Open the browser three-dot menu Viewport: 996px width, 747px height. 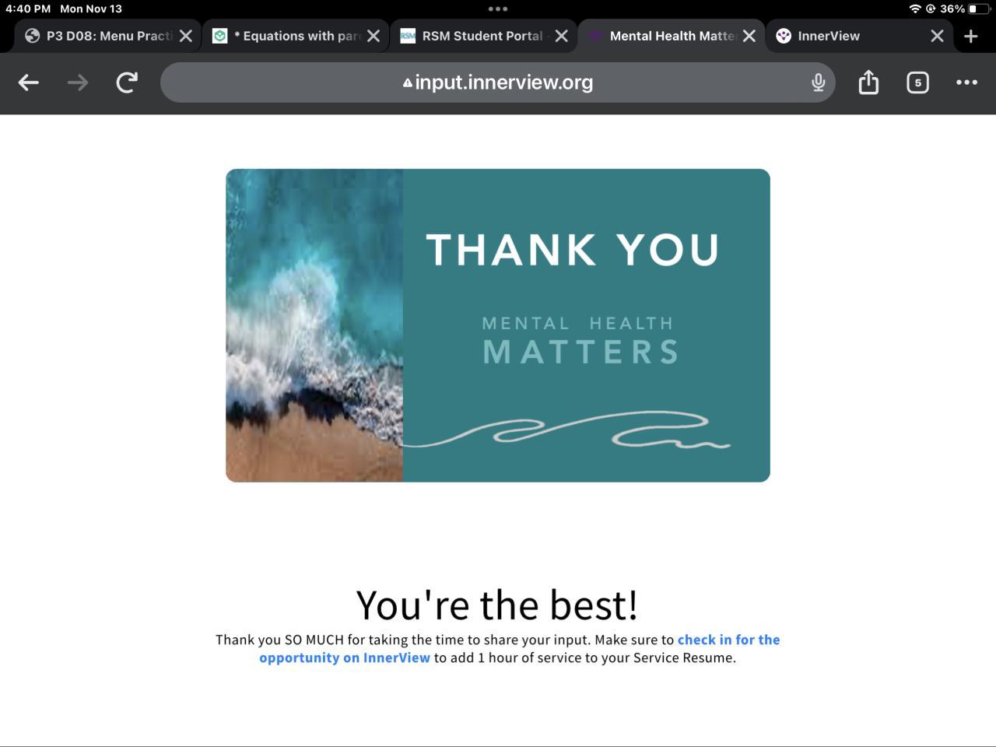coord(966,82)
